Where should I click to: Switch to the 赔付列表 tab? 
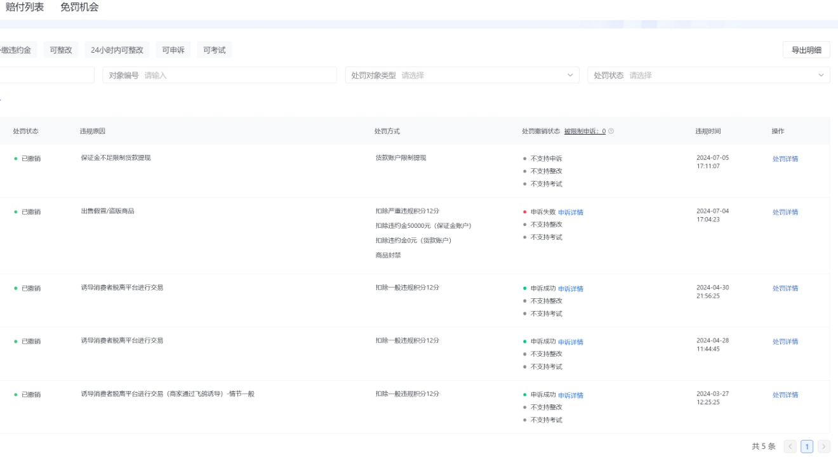pyautogui.click(x=25, y=8)
